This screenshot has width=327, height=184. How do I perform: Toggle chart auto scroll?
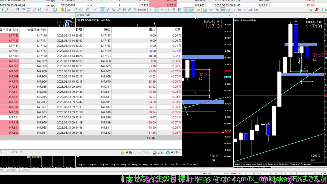point(186,10)
